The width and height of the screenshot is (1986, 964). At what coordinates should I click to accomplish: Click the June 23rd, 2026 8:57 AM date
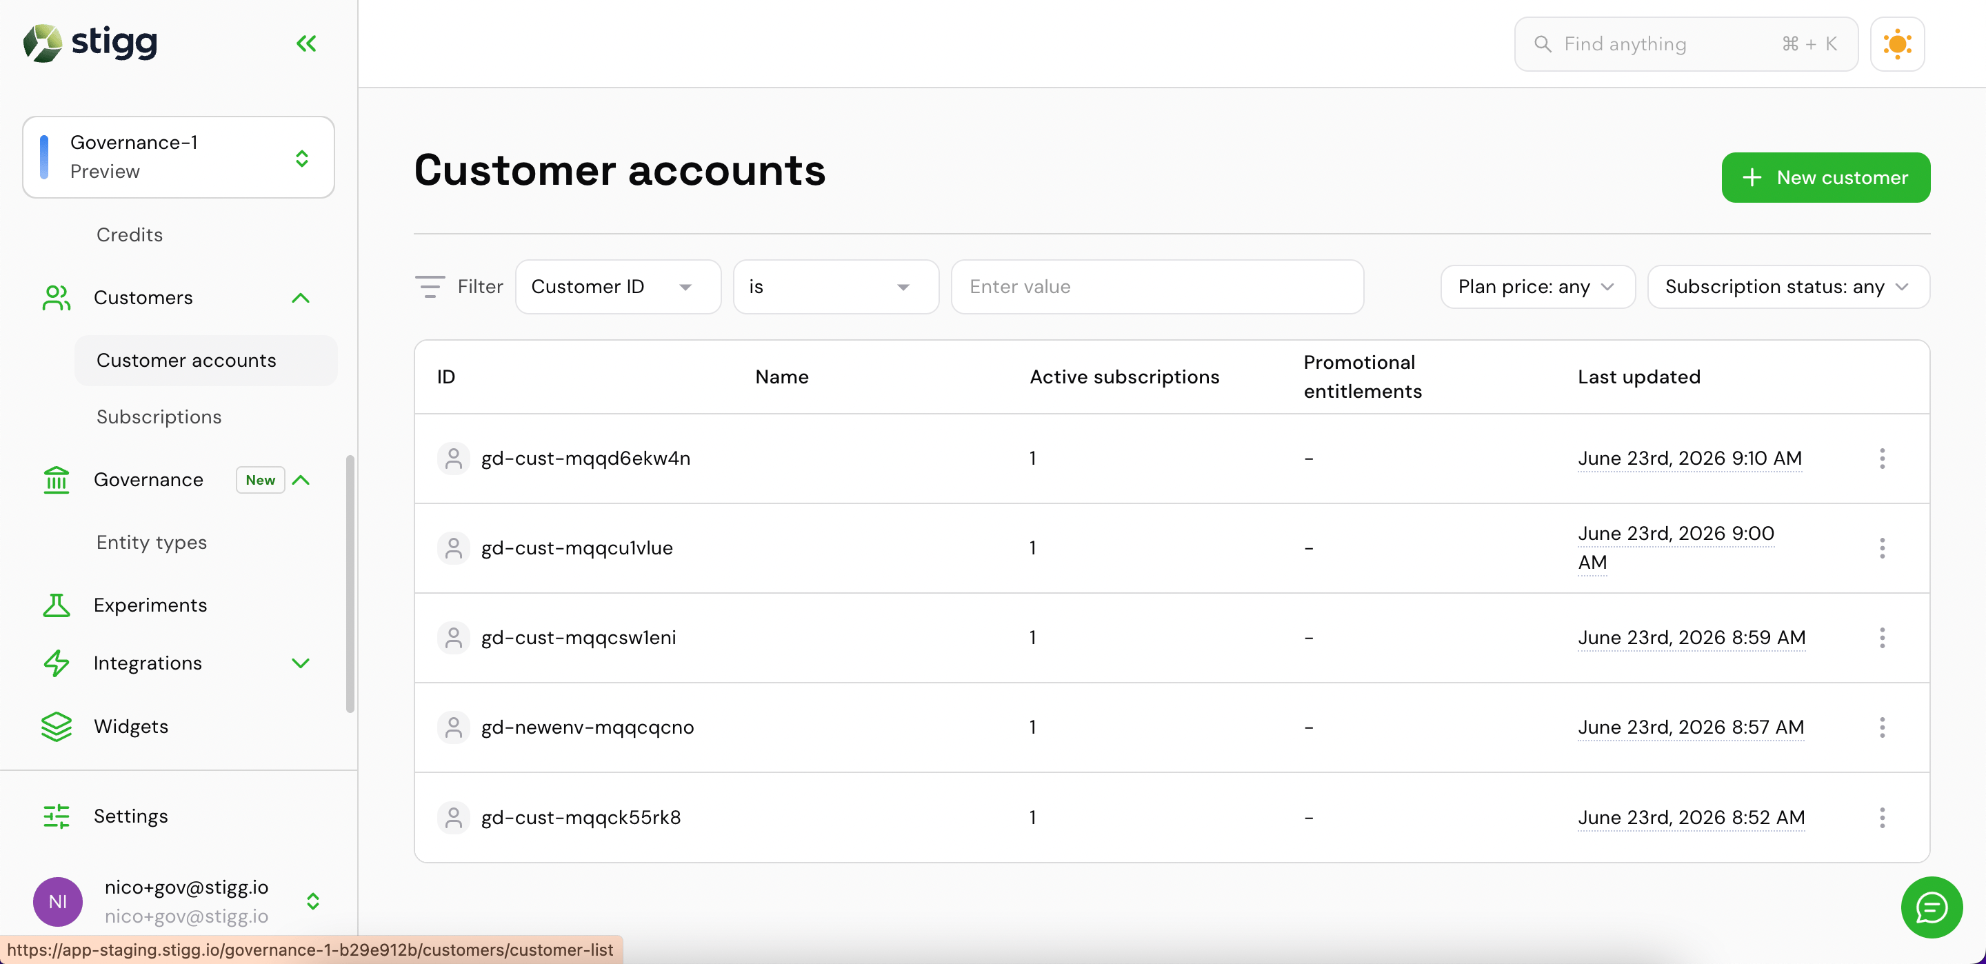point(1691,727)
